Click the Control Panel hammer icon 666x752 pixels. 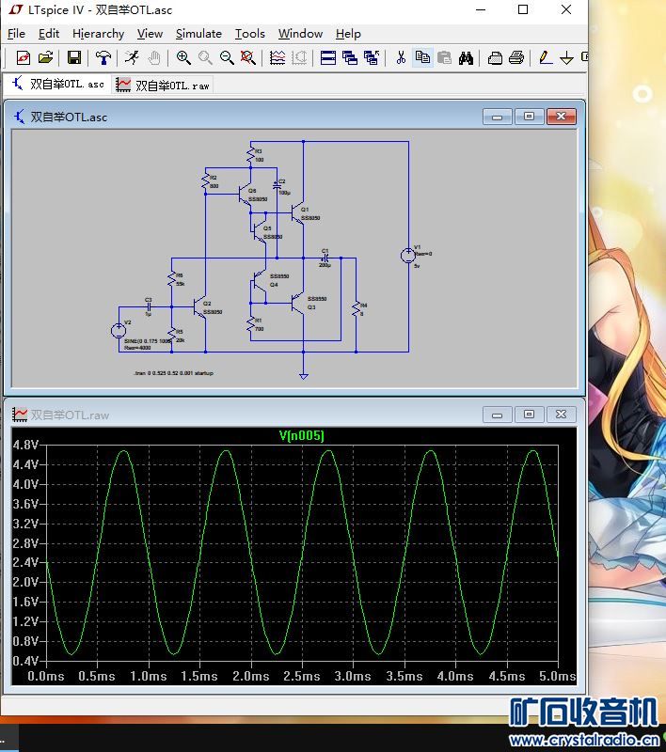coord(103,57)
